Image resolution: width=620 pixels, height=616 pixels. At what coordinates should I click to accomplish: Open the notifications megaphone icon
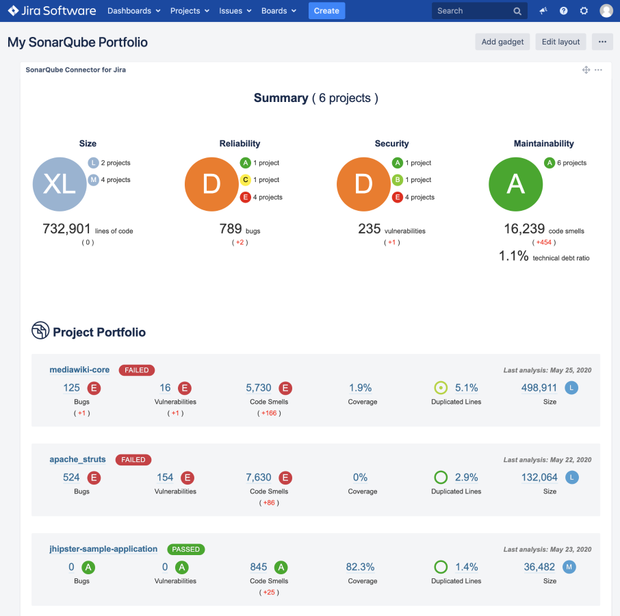(542, 10)
